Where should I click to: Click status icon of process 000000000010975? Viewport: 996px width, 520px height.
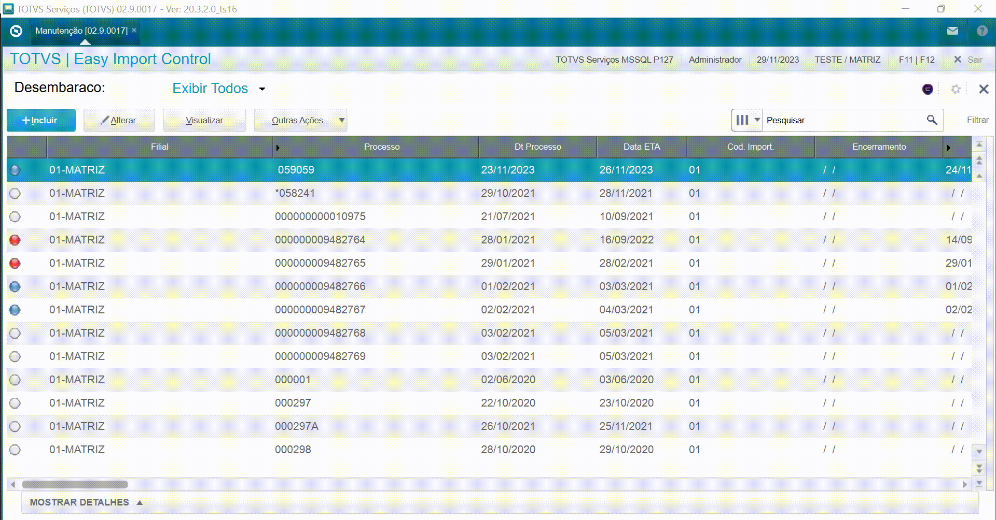[15, 216]
